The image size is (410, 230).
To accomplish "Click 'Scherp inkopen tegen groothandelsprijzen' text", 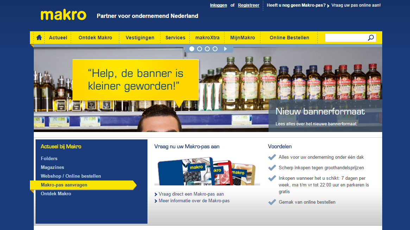I will (321, 168).
